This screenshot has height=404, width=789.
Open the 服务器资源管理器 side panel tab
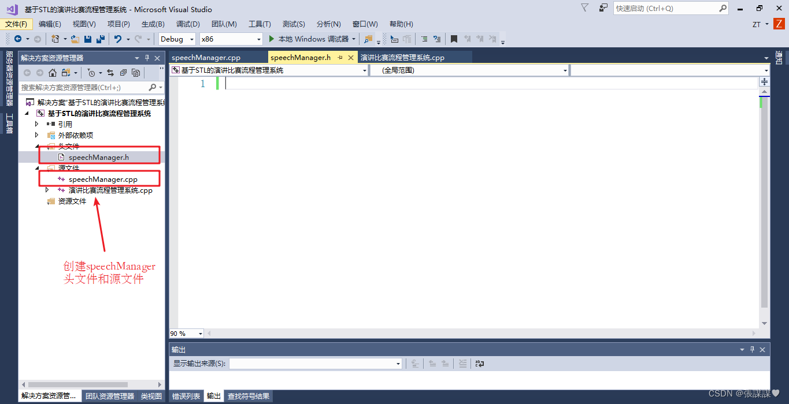tap(9, 78)
